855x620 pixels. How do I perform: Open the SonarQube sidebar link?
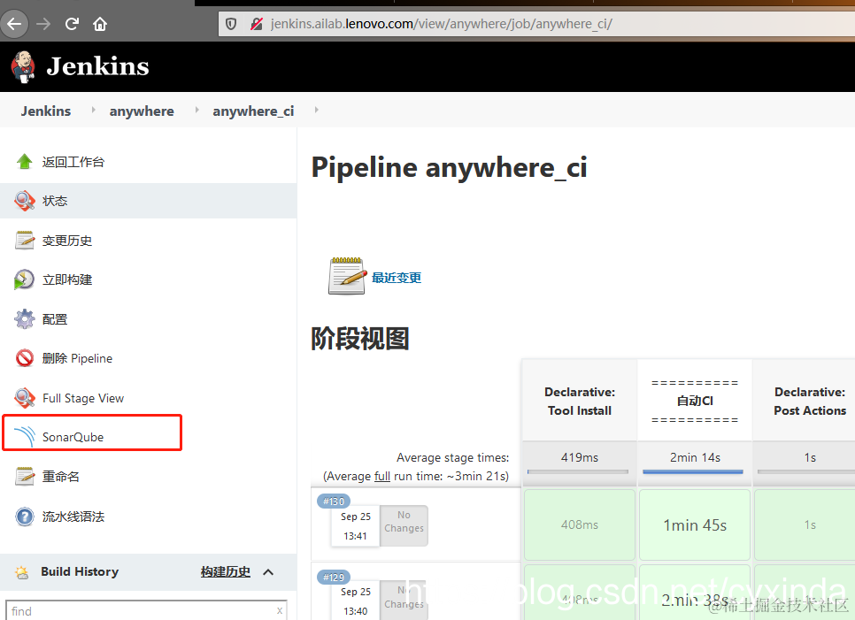tap(73, 437)
